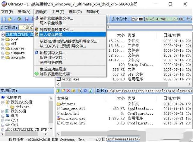This screenshot has width=193, height=142.
Task: Choose 清除引导信息 menu entry
Action: [x=70, y=62]
